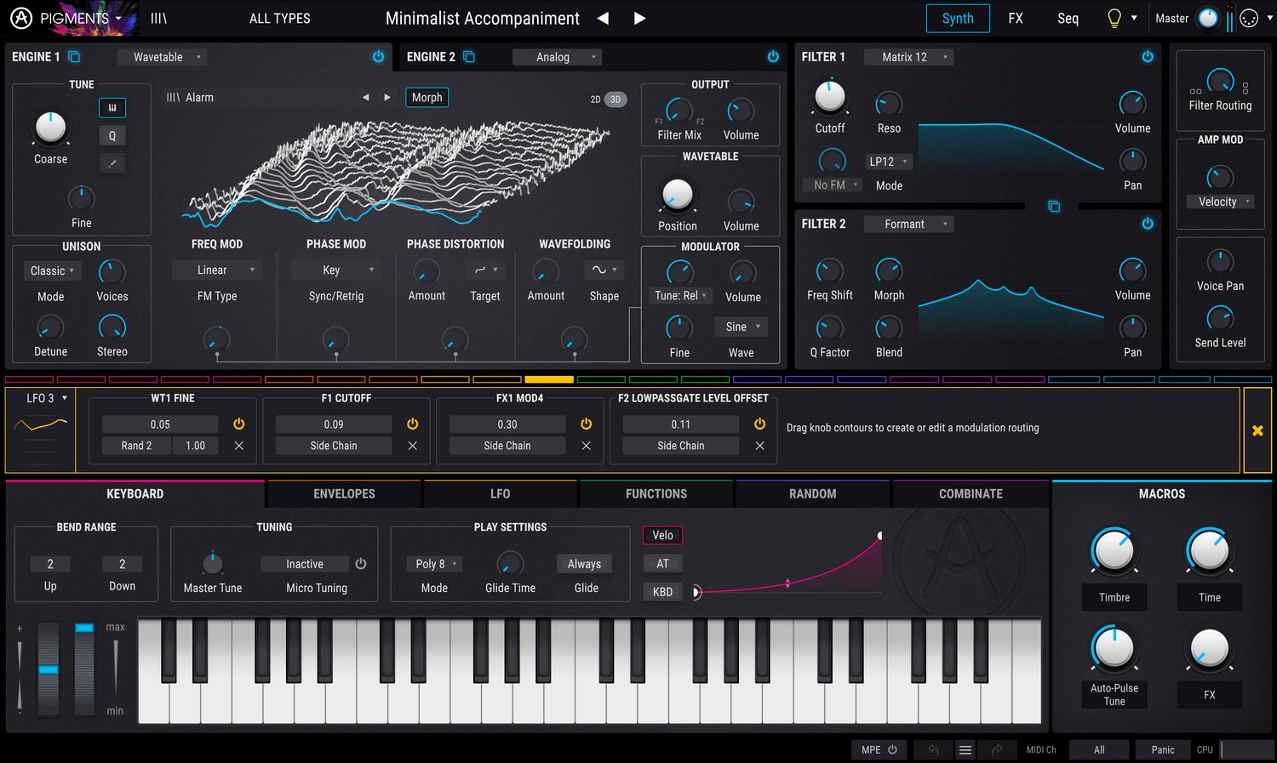Open the MIDI settings via the DIN connector icon
This screenshot has height=763, width=1277.
(x=1247, y=17)
